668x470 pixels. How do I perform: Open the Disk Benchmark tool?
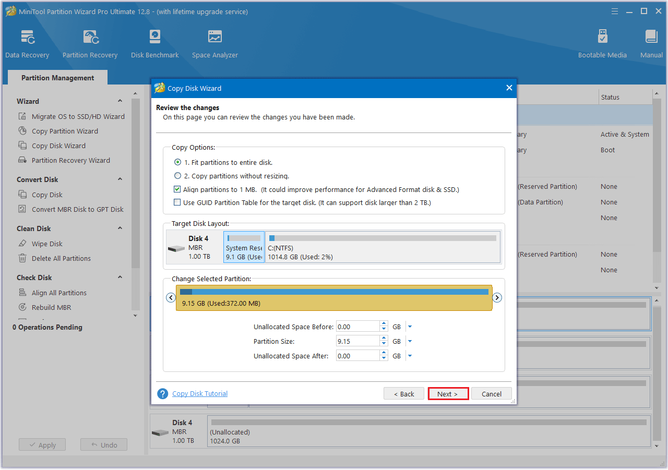tap(154, 44)
